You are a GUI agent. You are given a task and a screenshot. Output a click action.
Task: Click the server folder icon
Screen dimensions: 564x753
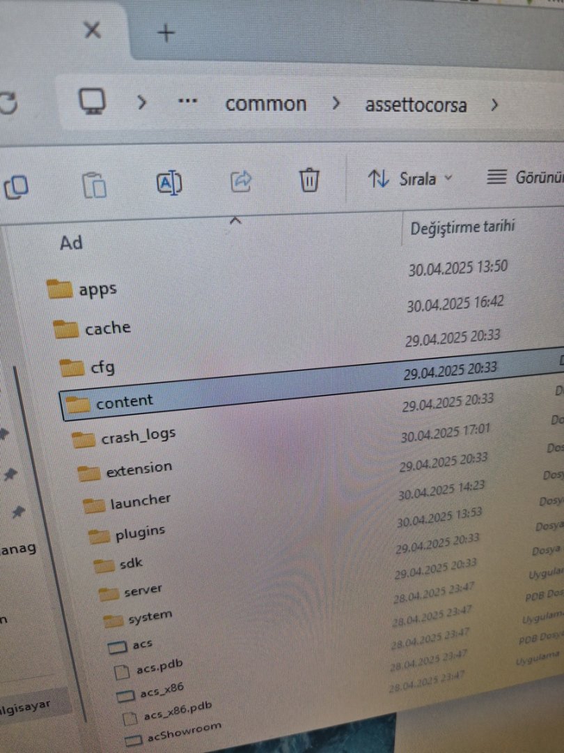109,594
